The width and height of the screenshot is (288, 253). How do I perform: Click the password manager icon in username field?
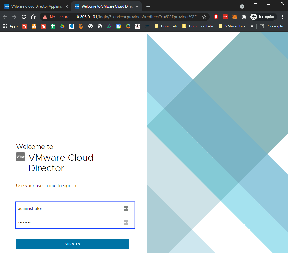pos(126,209)
